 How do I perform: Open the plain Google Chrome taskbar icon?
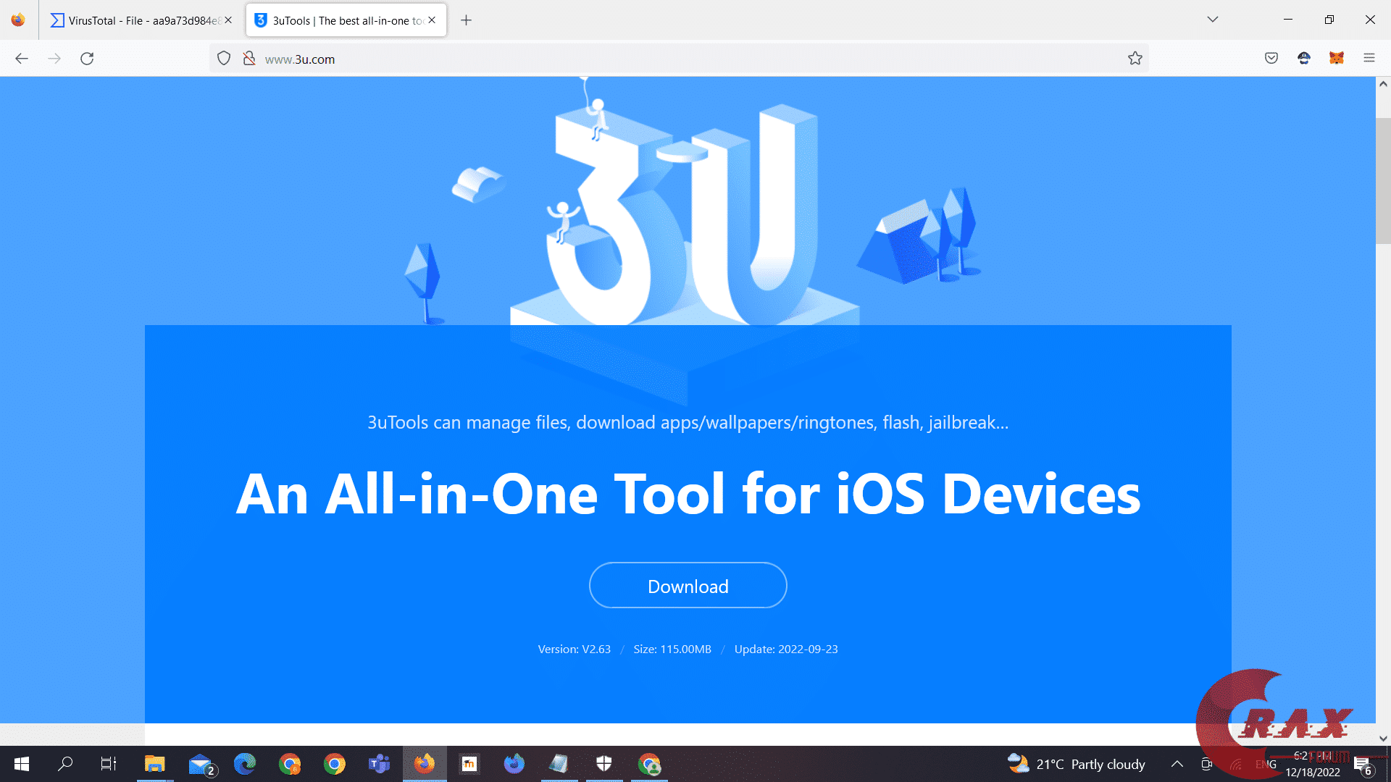coord(335,764)
